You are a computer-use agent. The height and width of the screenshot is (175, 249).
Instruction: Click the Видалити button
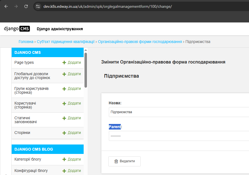pyautogui.click(x=124, y=161)
